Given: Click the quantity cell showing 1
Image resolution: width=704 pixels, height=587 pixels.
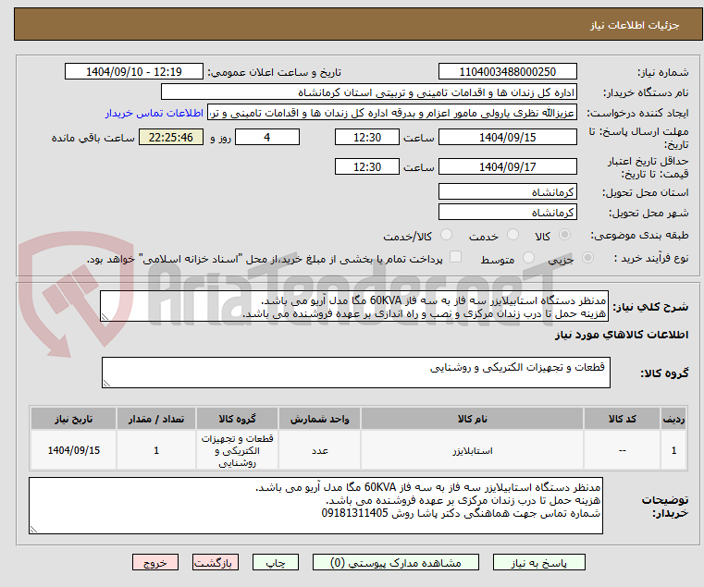Looking at the screenshot, I should click(x=155, y=450).
